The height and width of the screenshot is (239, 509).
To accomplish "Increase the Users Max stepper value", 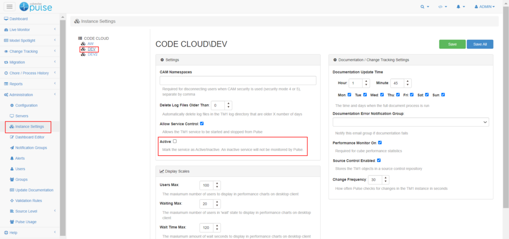I will pos(218,183).
